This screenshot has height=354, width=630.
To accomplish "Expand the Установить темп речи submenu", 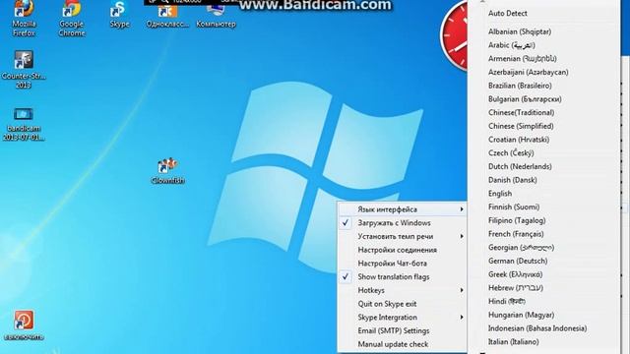I will 403,236.
